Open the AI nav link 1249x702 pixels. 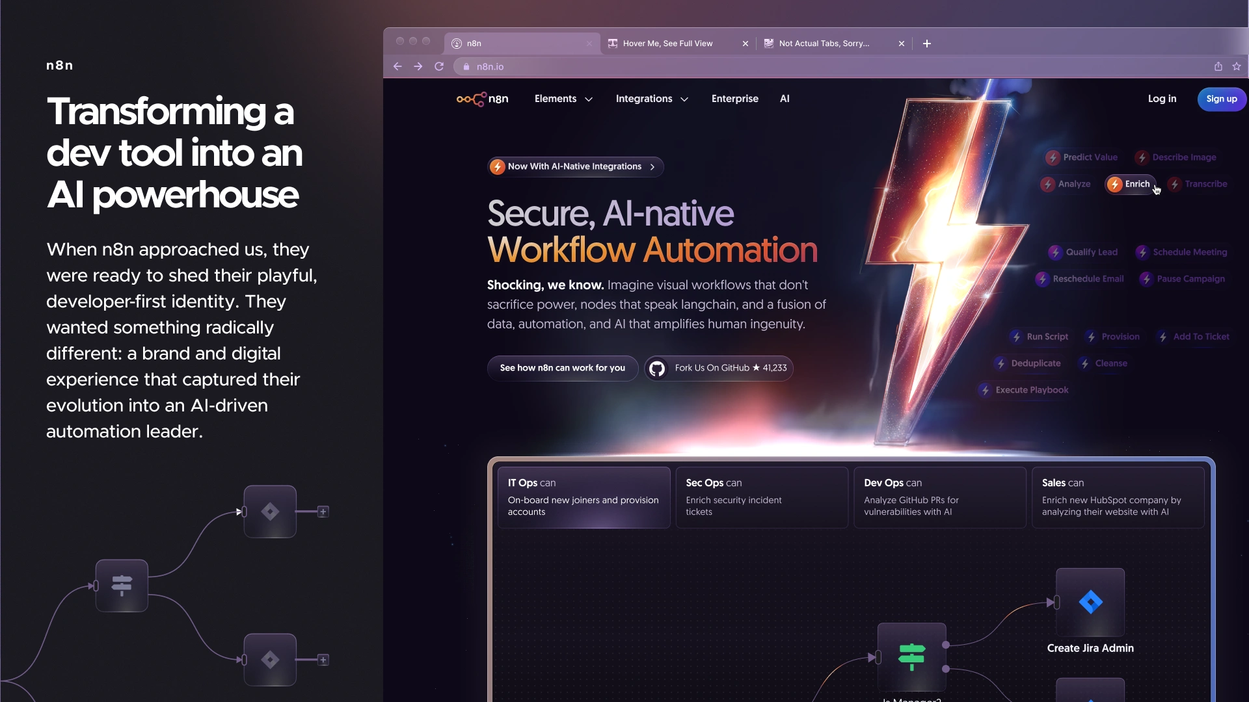pyautogui.click(x=785, y=99)
